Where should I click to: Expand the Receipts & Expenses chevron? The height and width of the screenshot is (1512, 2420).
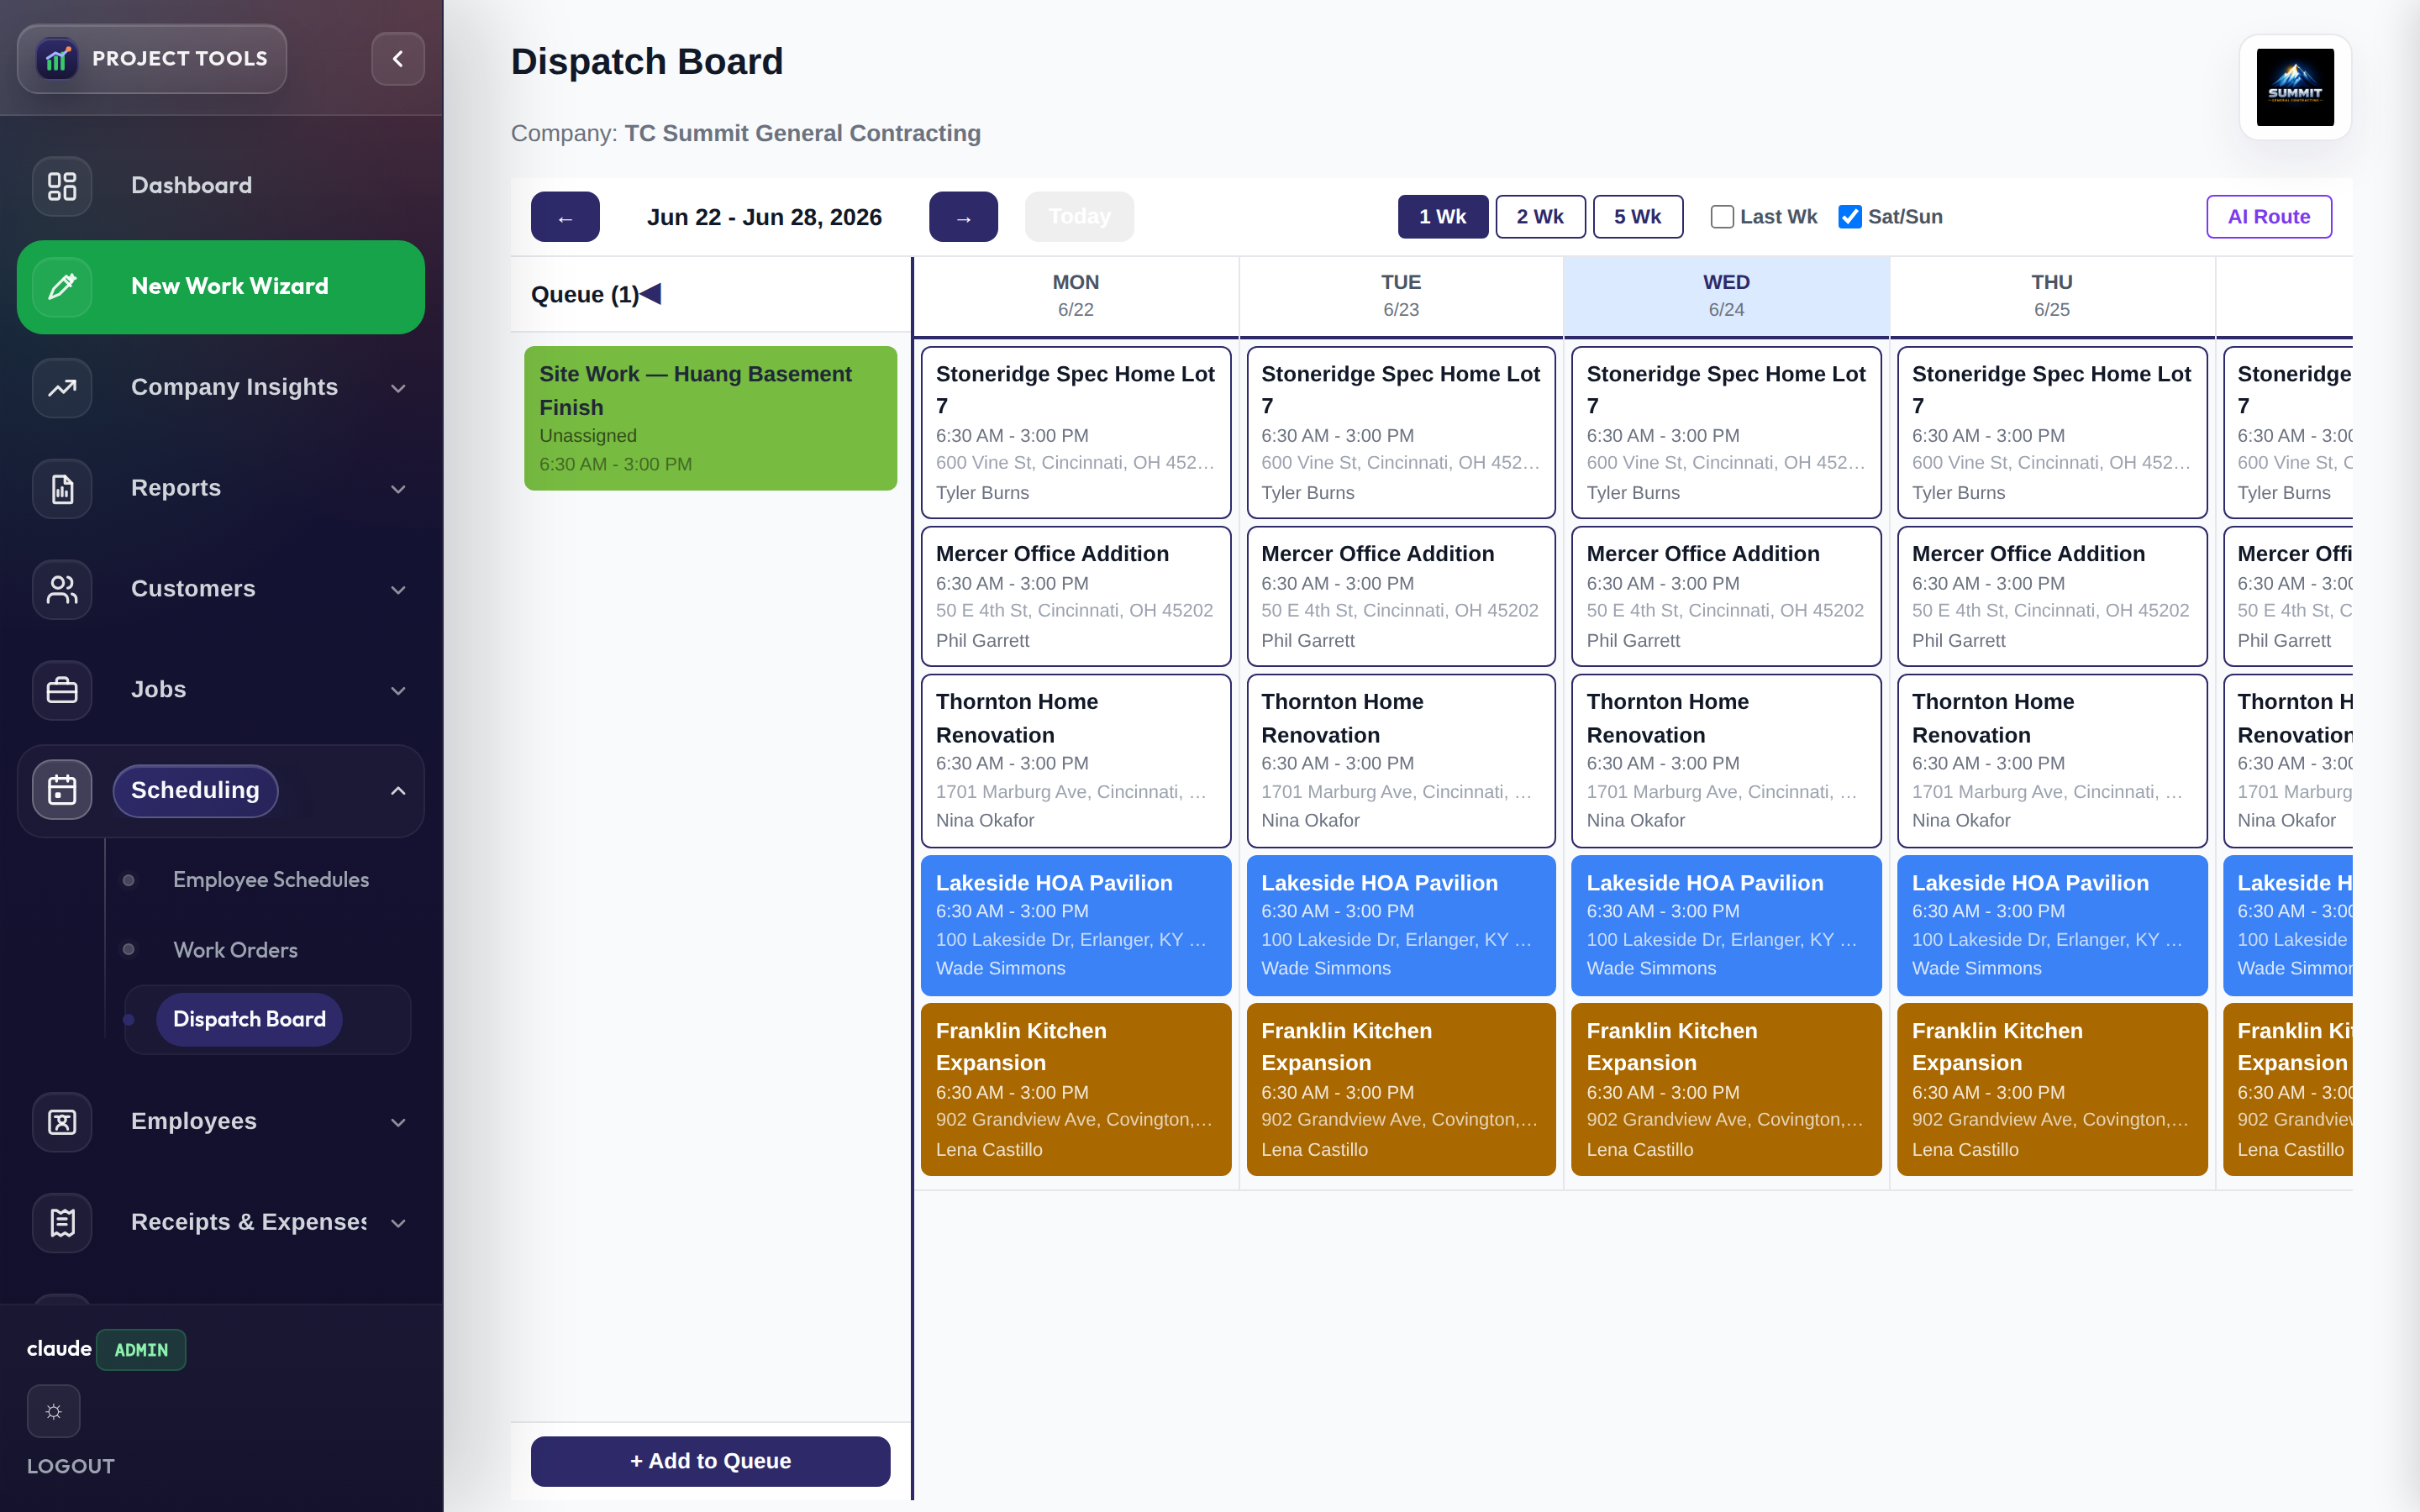tap(398, 1223)
